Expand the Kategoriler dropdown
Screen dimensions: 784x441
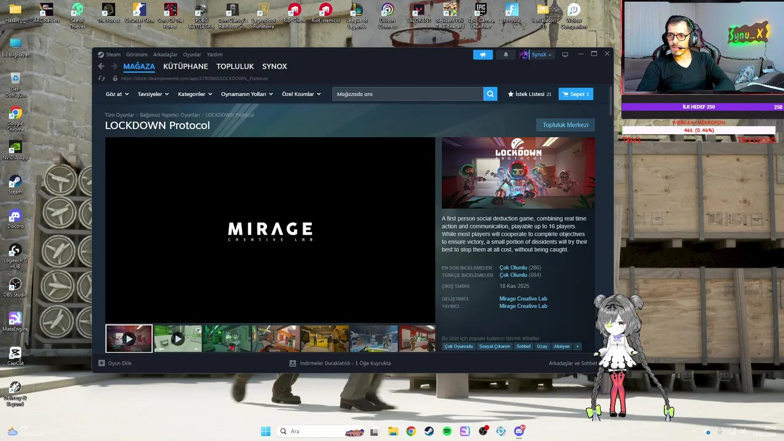[x=195, y=94]
